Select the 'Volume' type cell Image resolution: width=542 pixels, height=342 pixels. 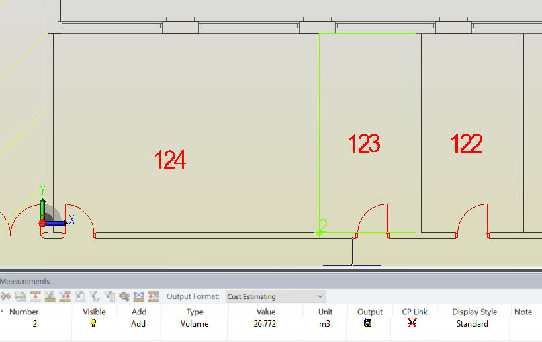click(194, 324)
